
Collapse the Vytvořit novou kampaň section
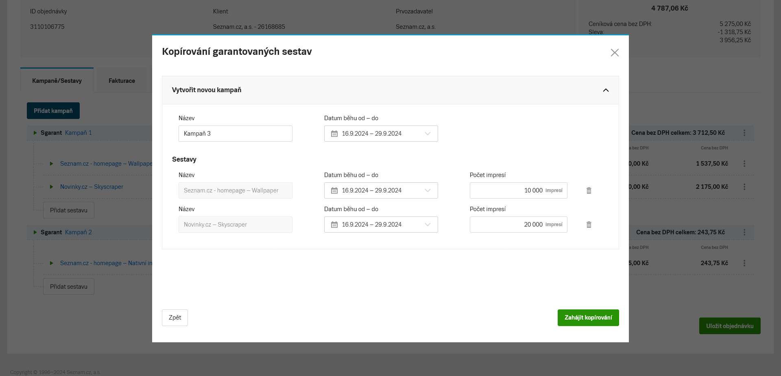[605, 90]
